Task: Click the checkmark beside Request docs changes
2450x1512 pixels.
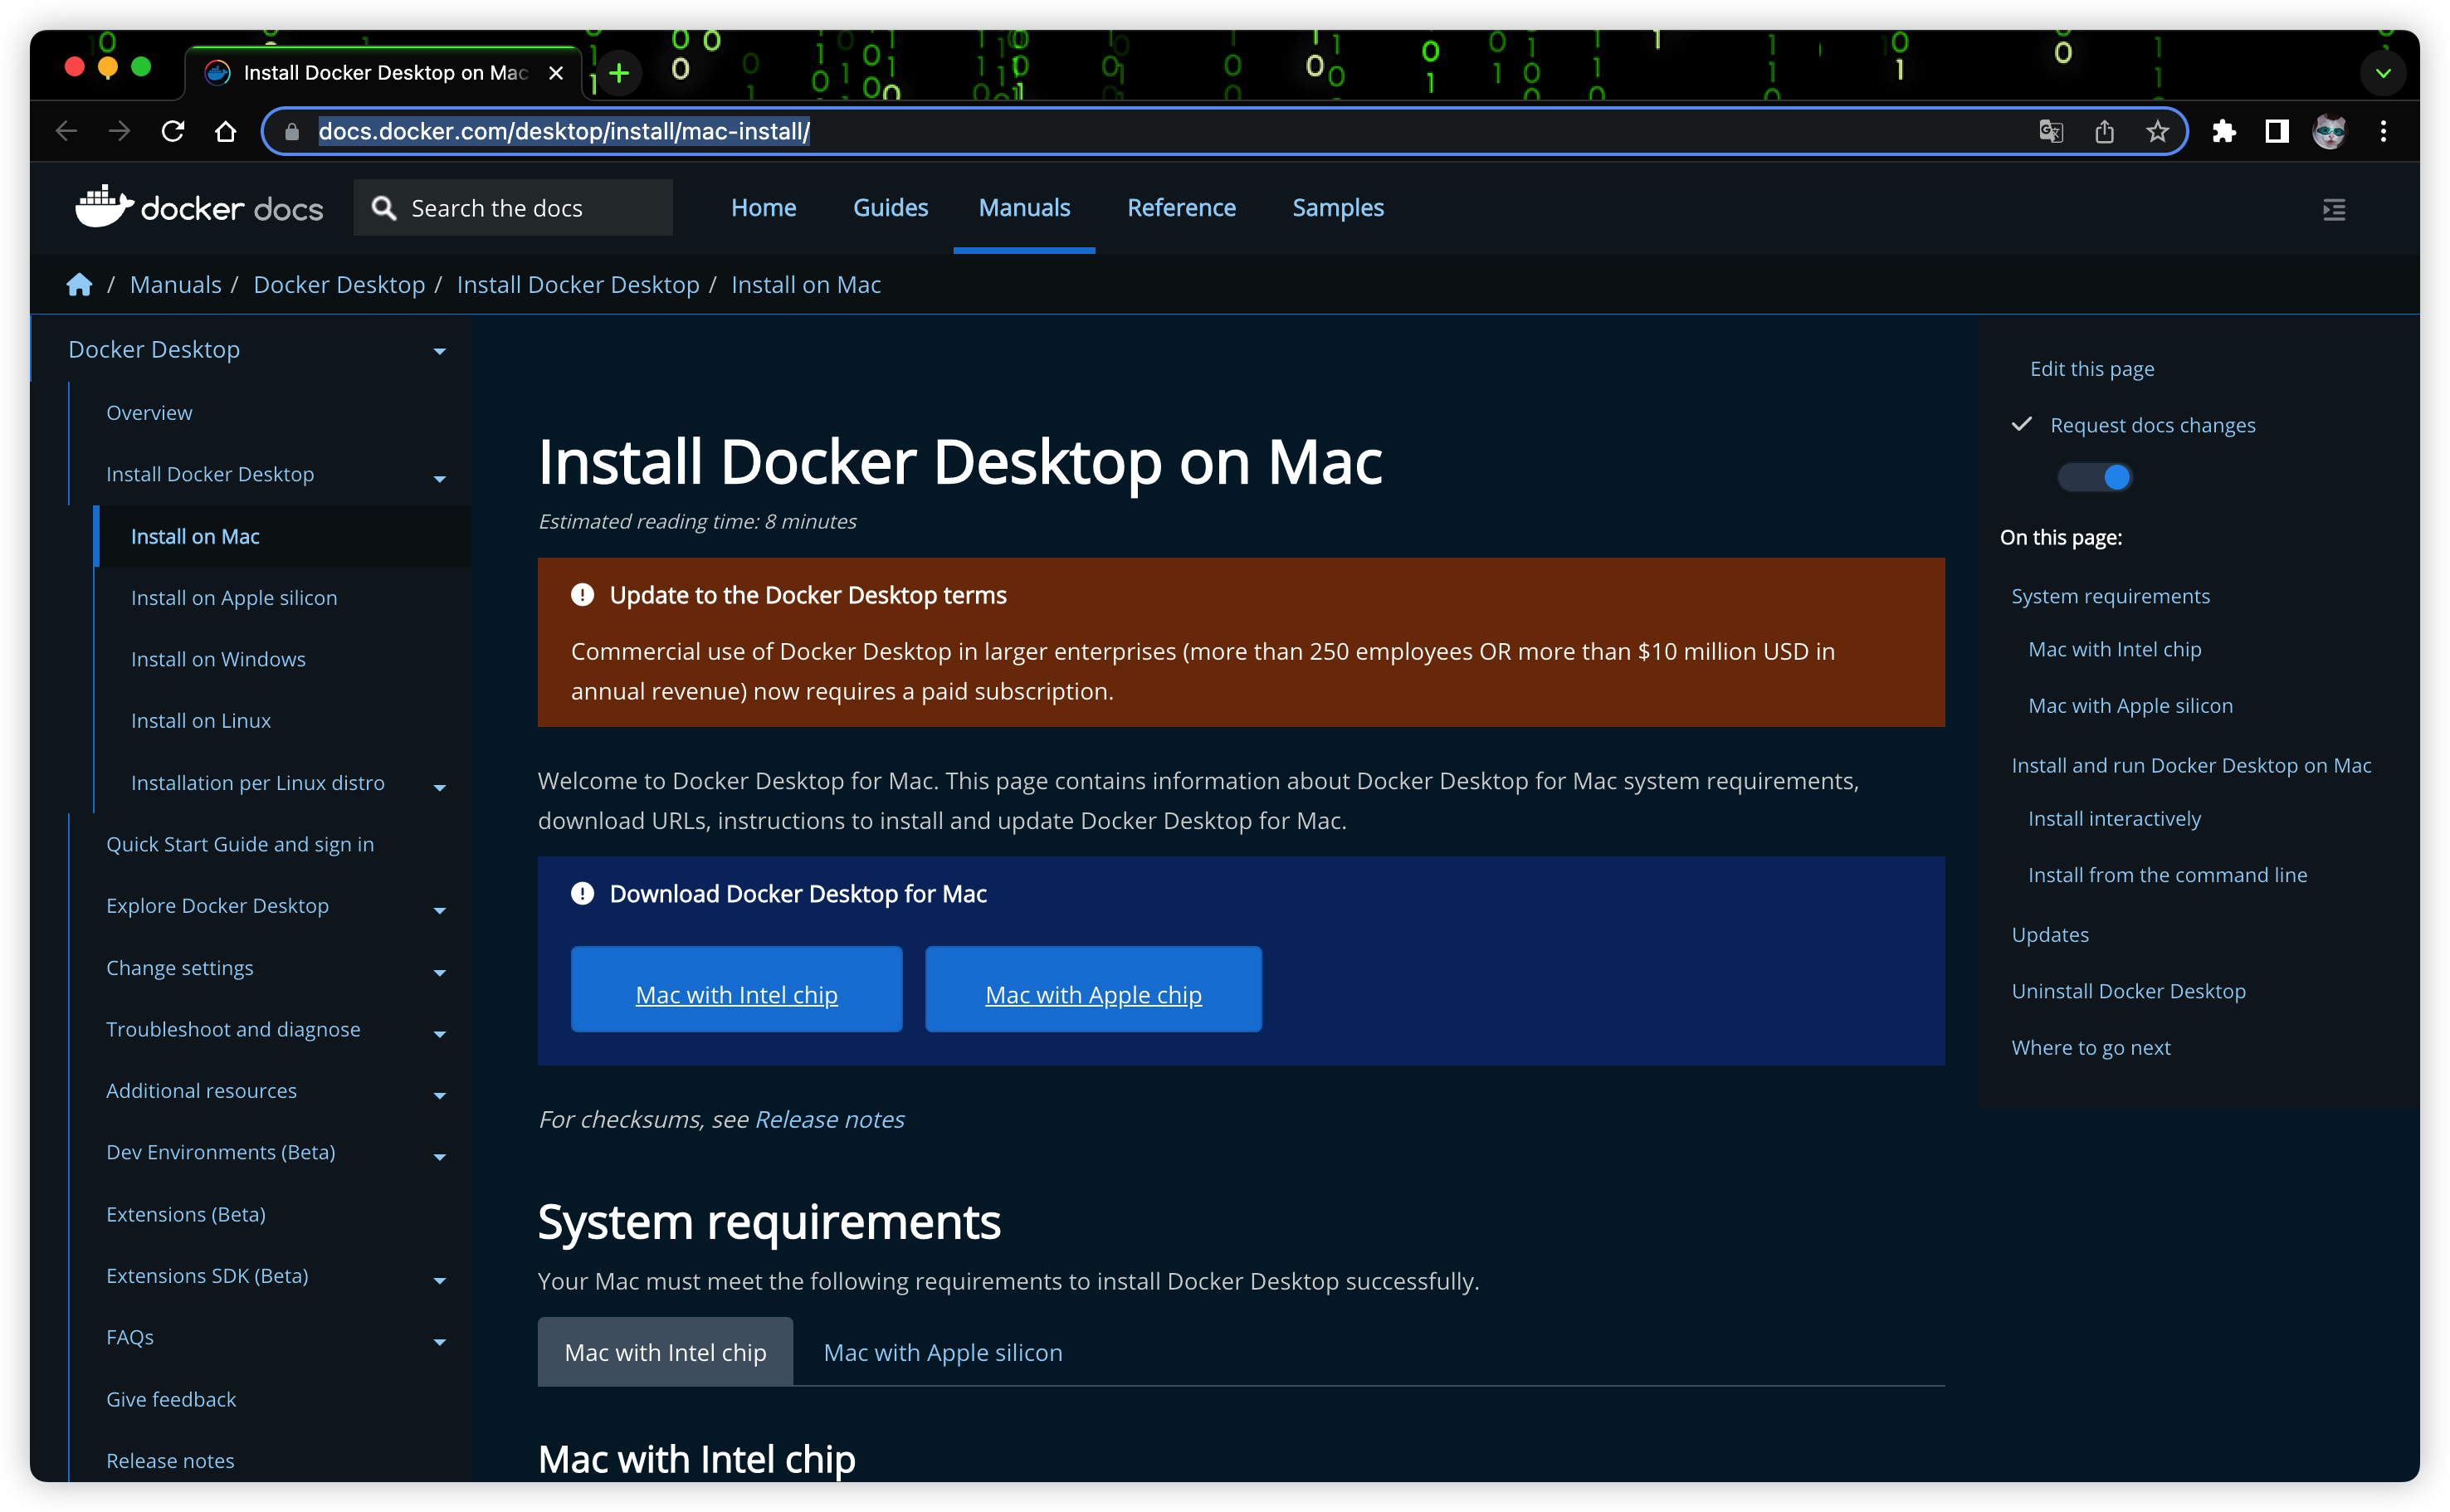Action: 2021,424
